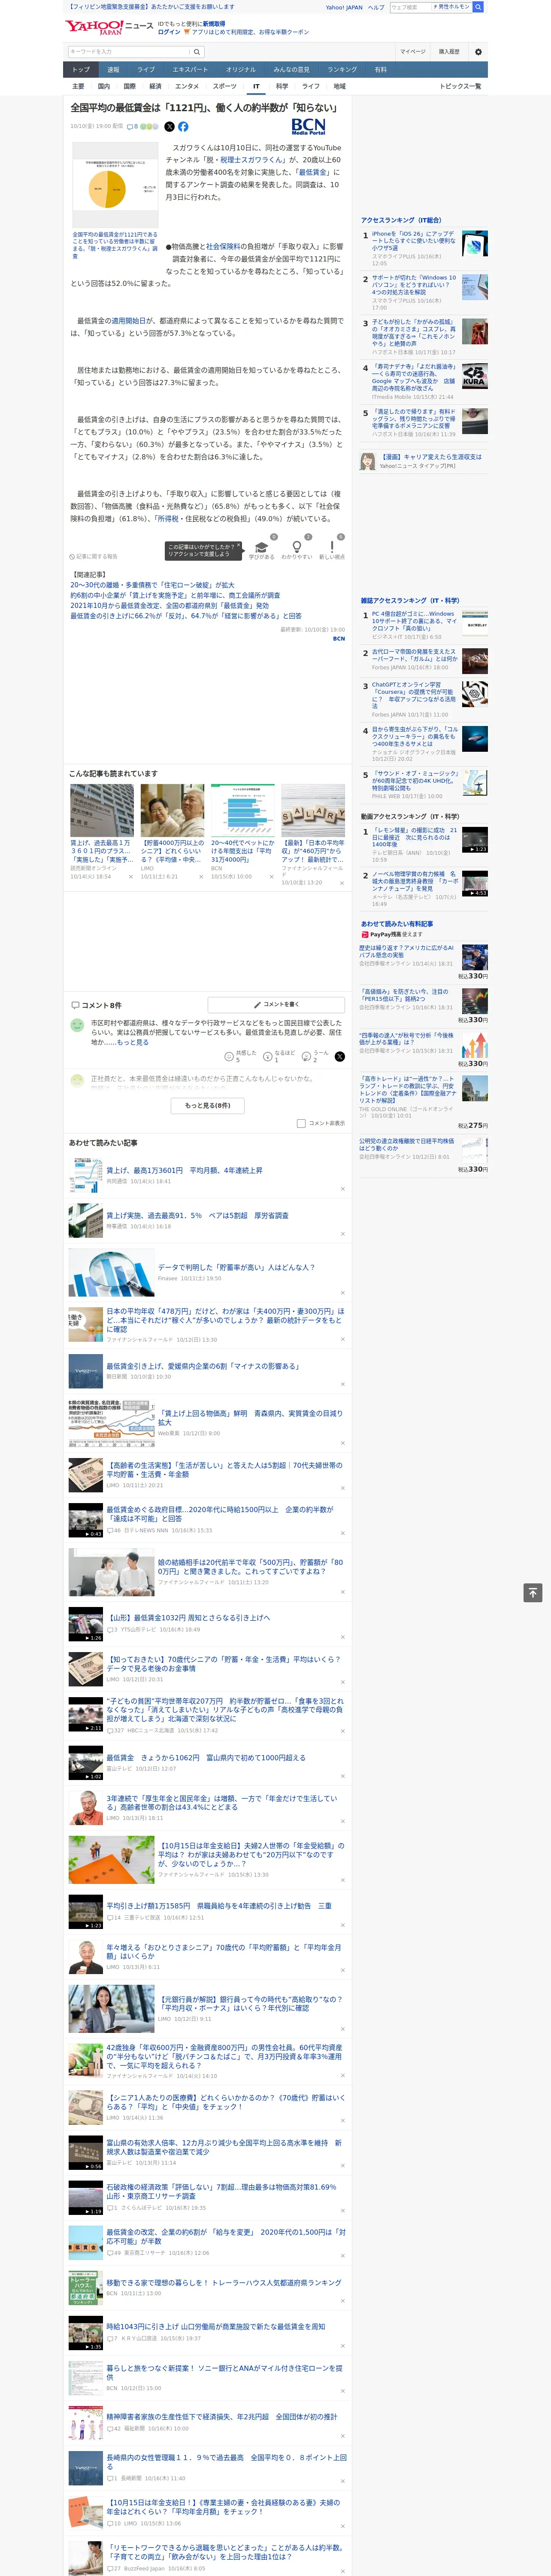Open the キャリア変えたら生活収支は manga ad link
Image resolution: width=551 pixels, height=2576 pixels.
pyautogui.click(x=430, y=457)
